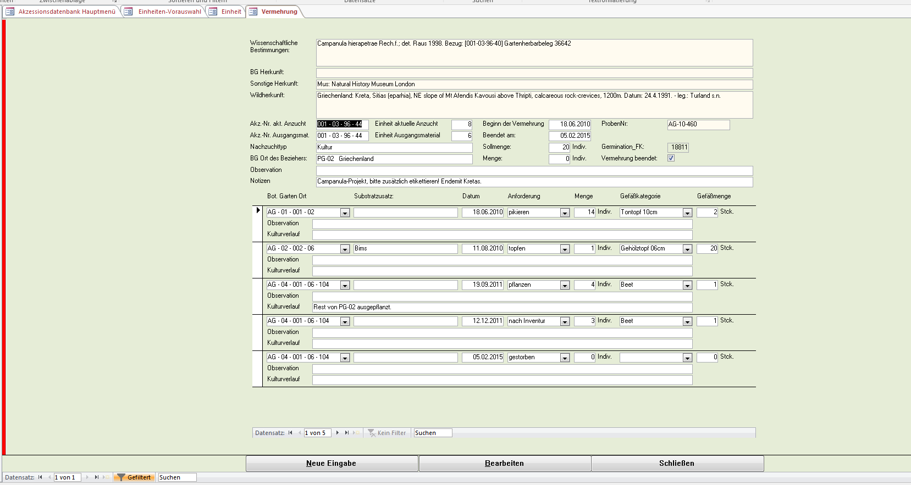Screen dimensions: 911x485
Task: Go to first record in subform navigator
Action: pyautogui.click(x=290, y=433)
